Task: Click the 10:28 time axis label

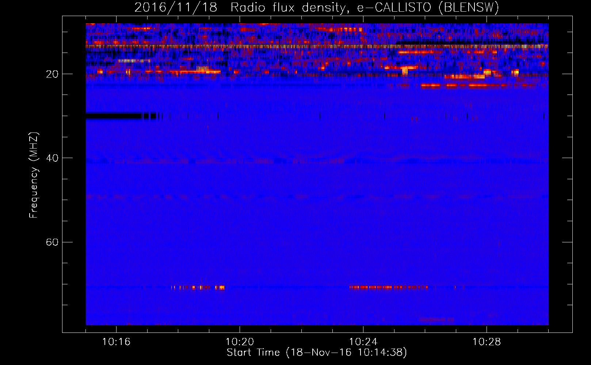Action: (487, 342)
